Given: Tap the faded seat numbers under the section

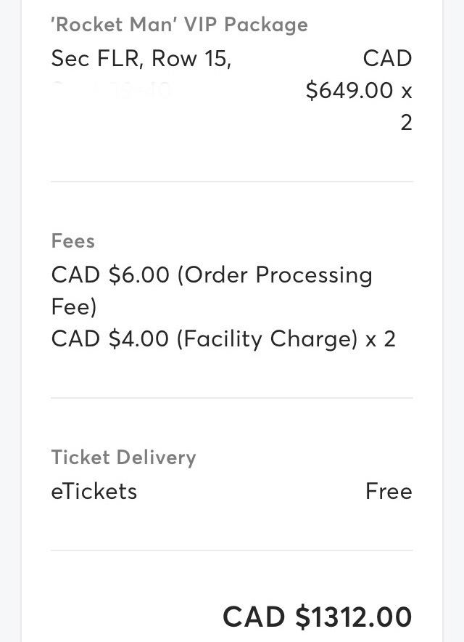Looking at the screenshot, I should pyautogui.click(x=111, y=90).
